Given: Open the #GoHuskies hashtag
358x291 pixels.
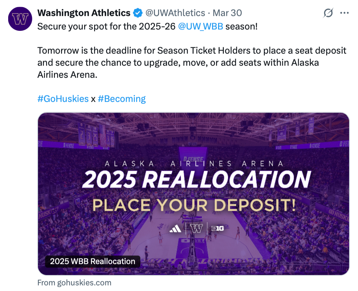Looking at the screenshot, I should pos(63,99).
